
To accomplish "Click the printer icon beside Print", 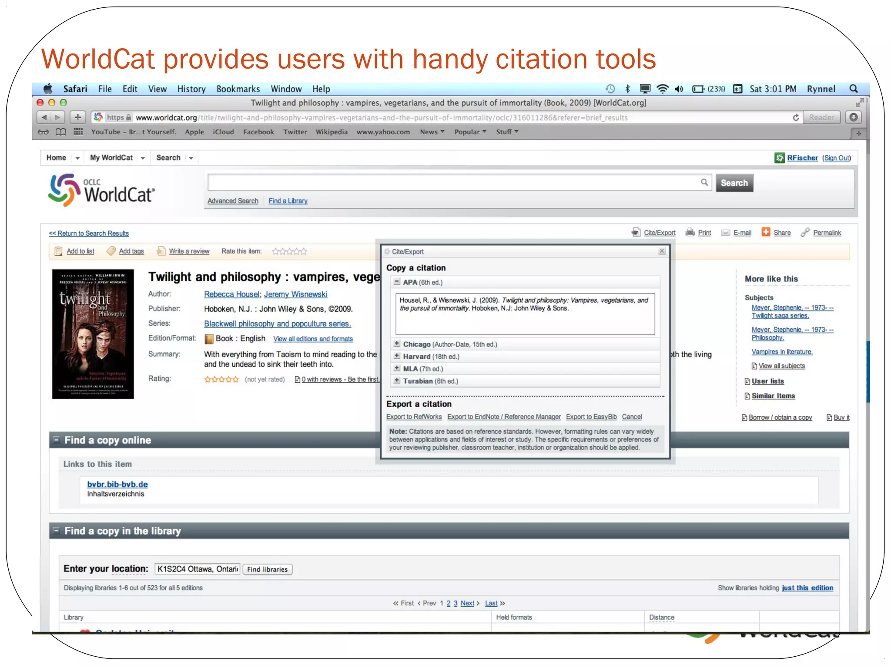I will click(x=690, y=232).
